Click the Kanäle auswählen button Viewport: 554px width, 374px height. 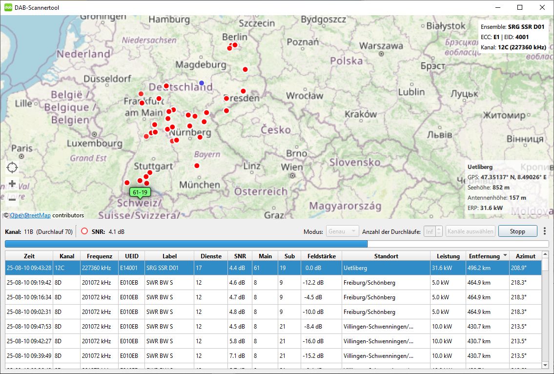pos(470,231)
